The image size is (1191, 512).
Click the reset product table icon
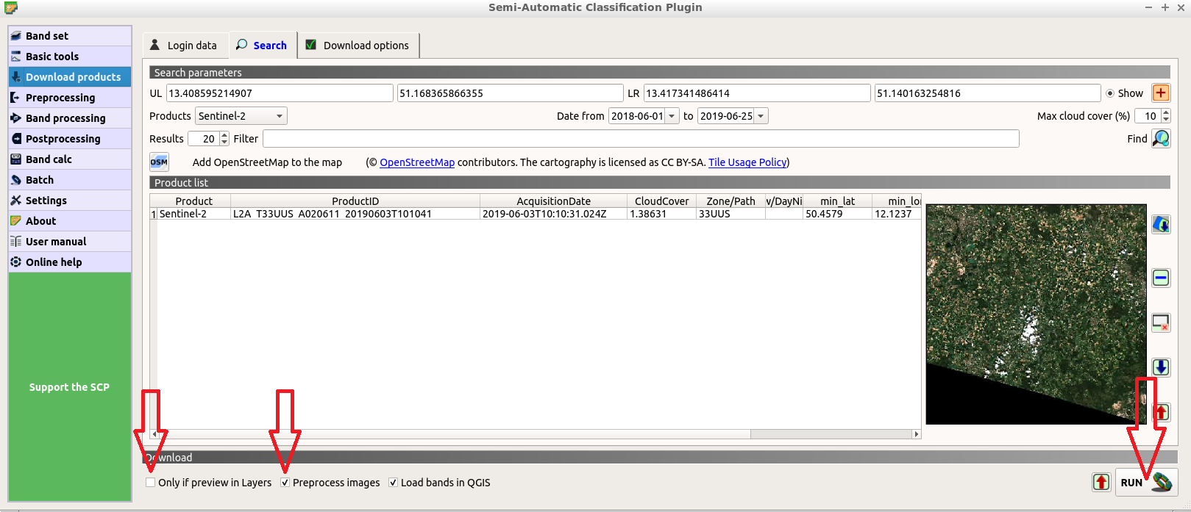coord(1161,322)
